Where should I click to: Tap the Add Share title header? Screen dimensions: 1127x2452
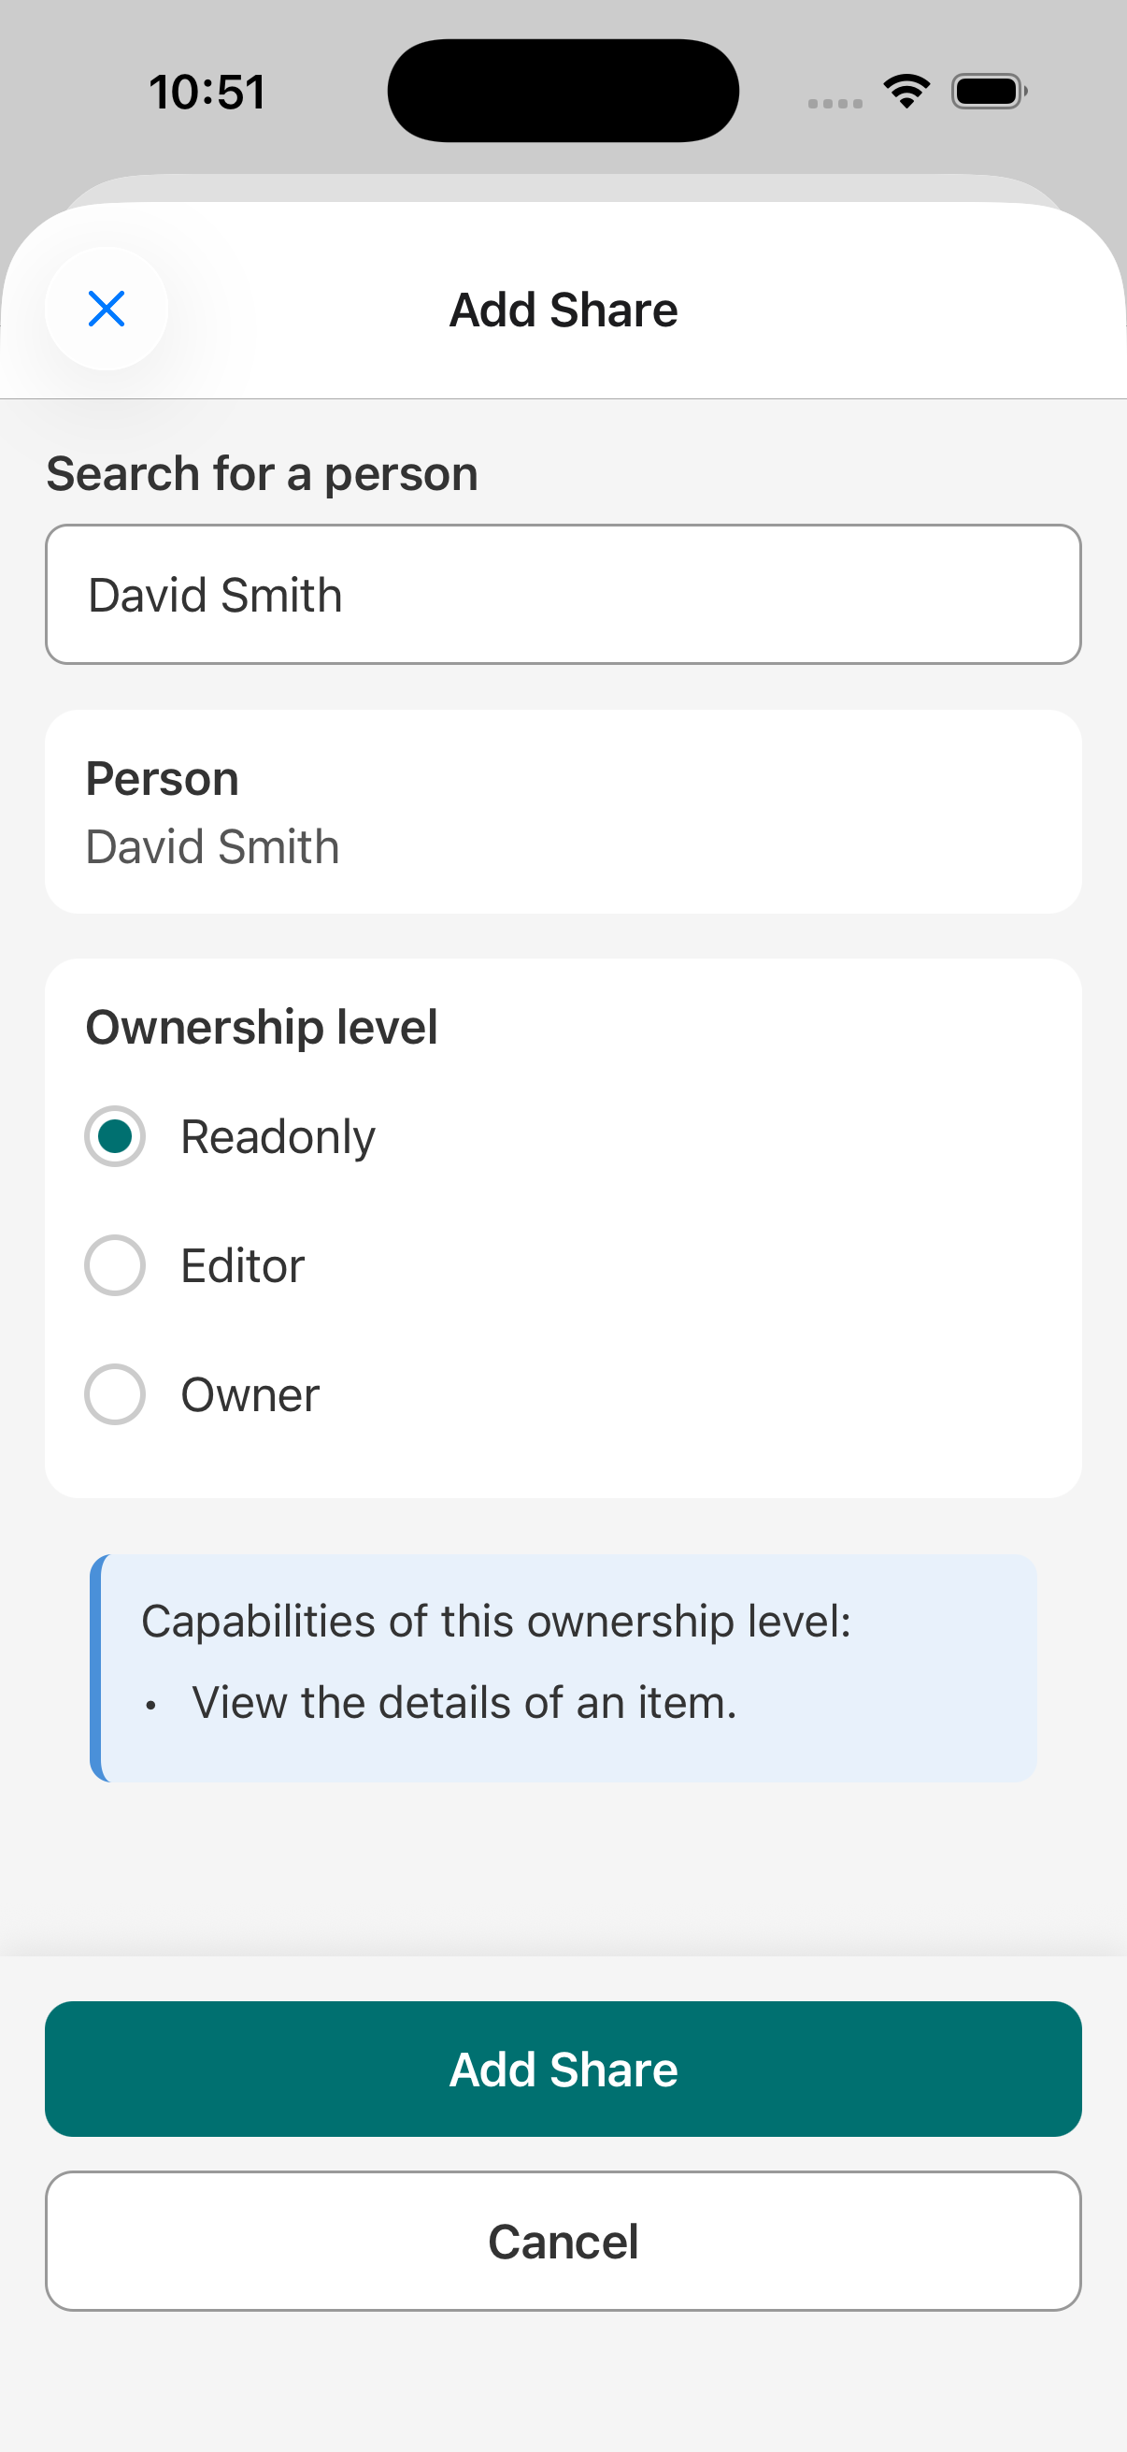point(563,310)
